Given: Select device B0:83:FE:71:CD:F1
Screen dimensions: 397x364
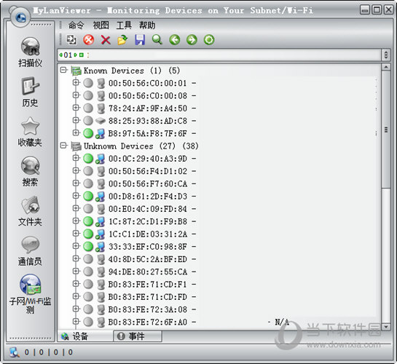Looking at the screenshot, I should pos(148,284).
